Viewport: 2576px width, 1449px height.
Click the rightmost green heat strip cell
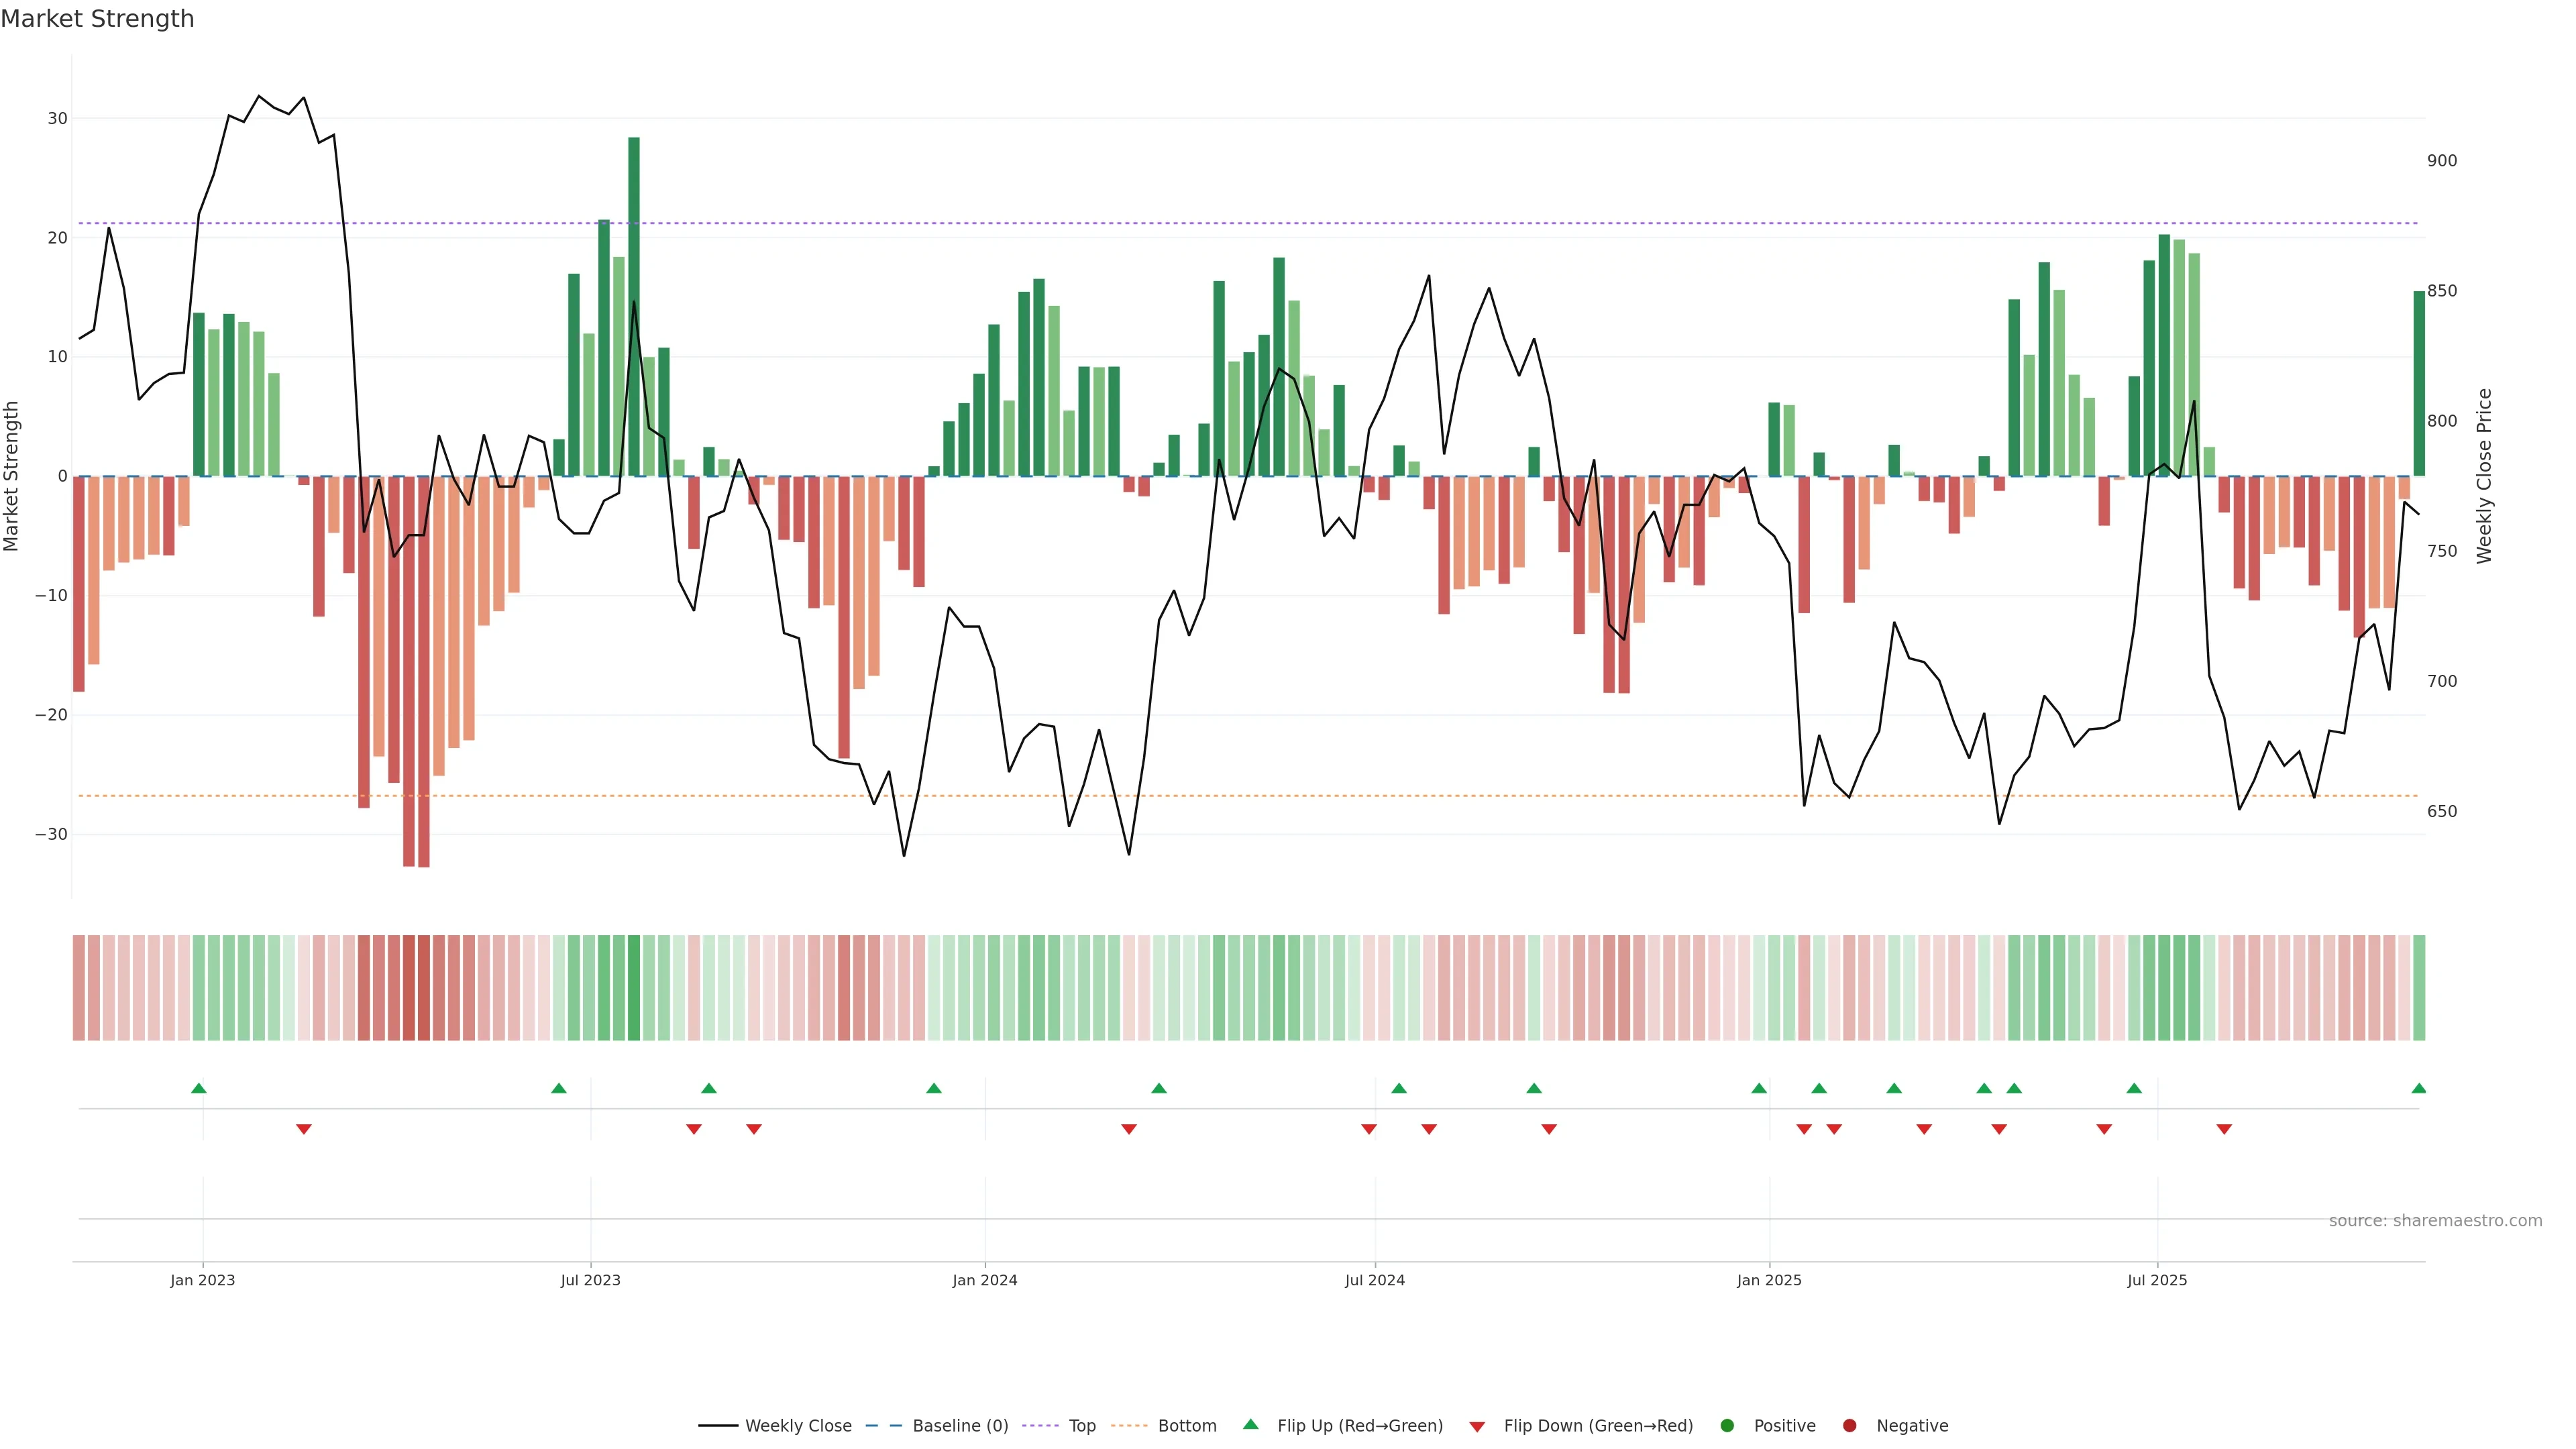pos(2418,987)
